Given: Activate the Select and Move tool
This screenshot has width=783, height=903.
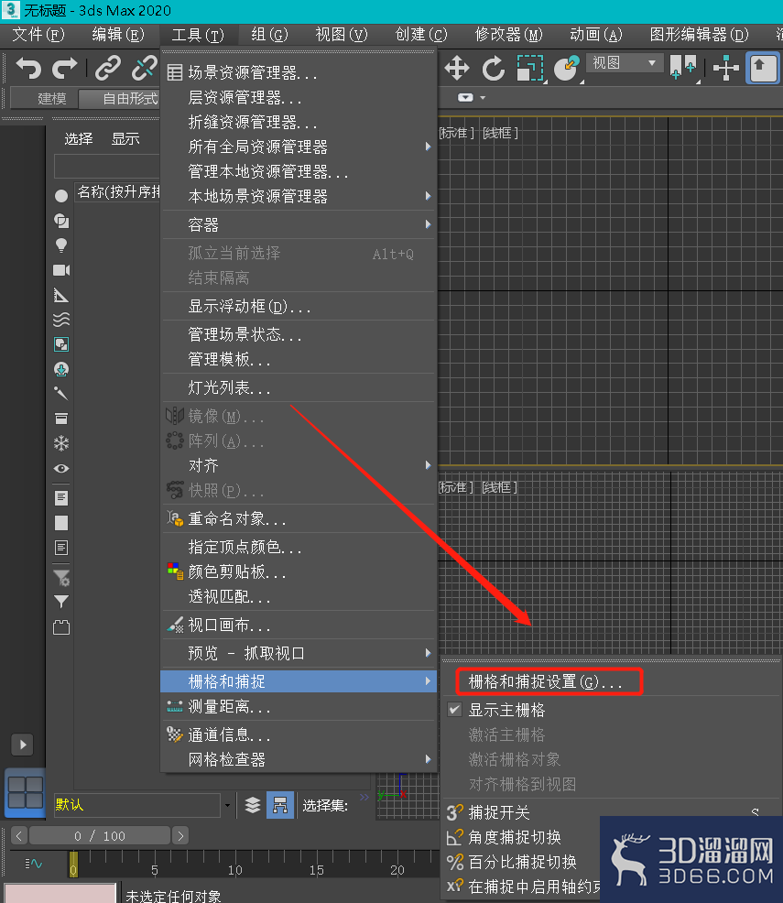Looking at the screenshot, I should coord(457,68).
